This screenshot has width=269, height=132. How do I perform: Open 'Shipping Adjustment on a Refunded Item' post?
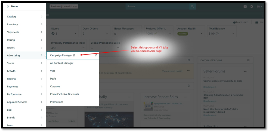pyautogui.click(x=223, y=96)
